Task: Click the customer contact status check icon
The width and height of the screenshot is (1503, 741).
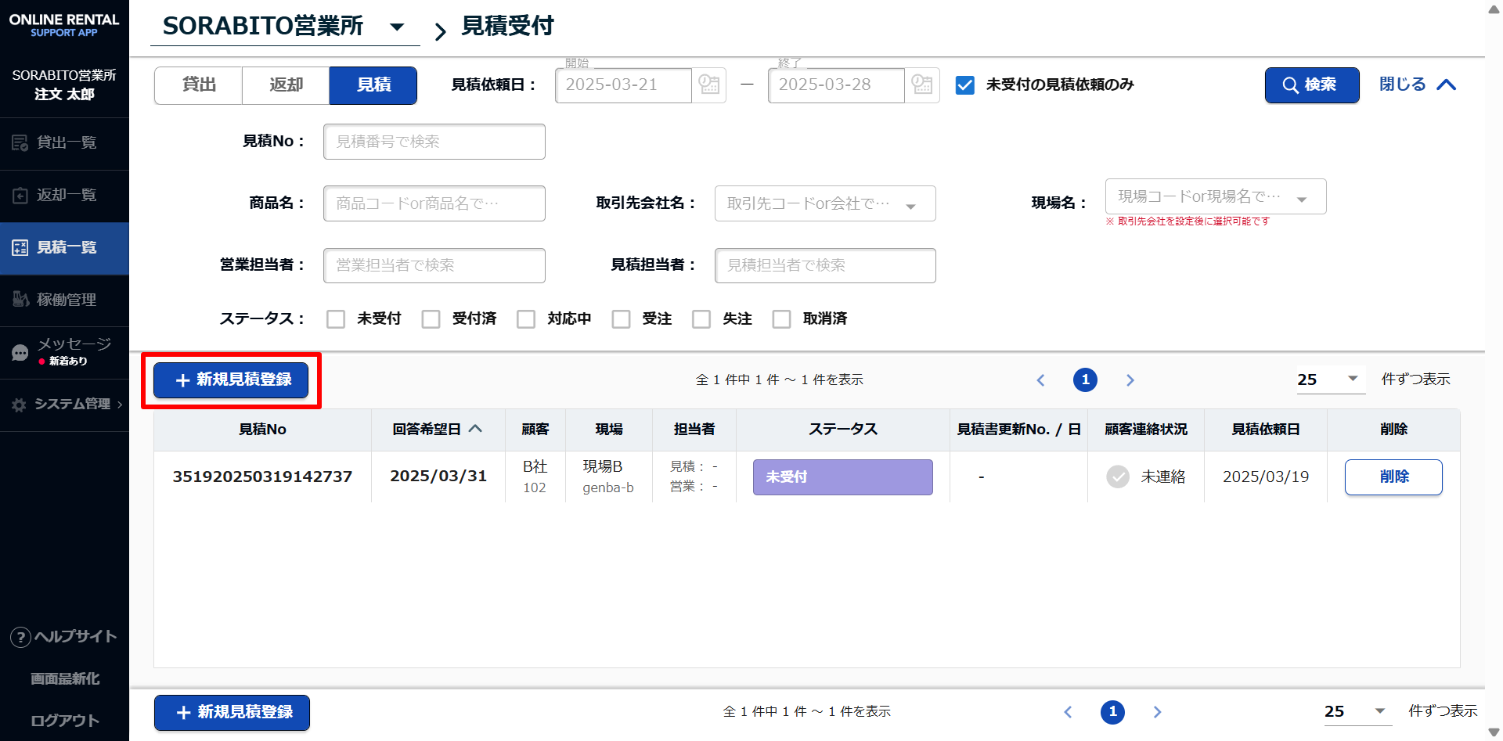Action: click(x=1118, y=477)
